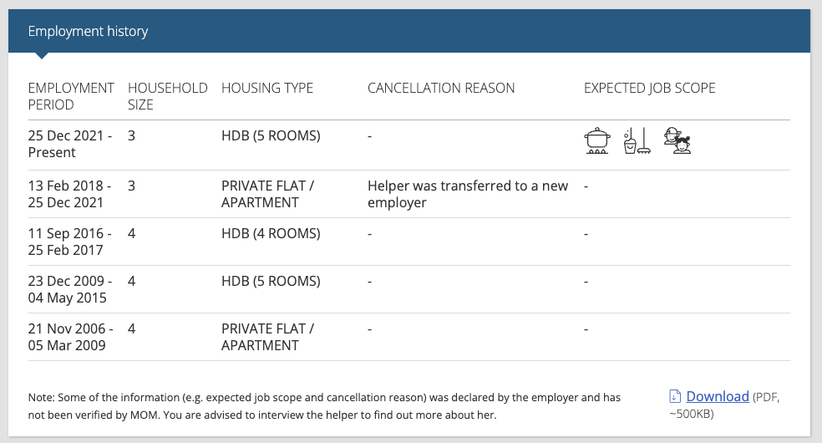Click the MOM verification note text
The image size is (822, 443).
pyautogui.click(x=324, y=405)
